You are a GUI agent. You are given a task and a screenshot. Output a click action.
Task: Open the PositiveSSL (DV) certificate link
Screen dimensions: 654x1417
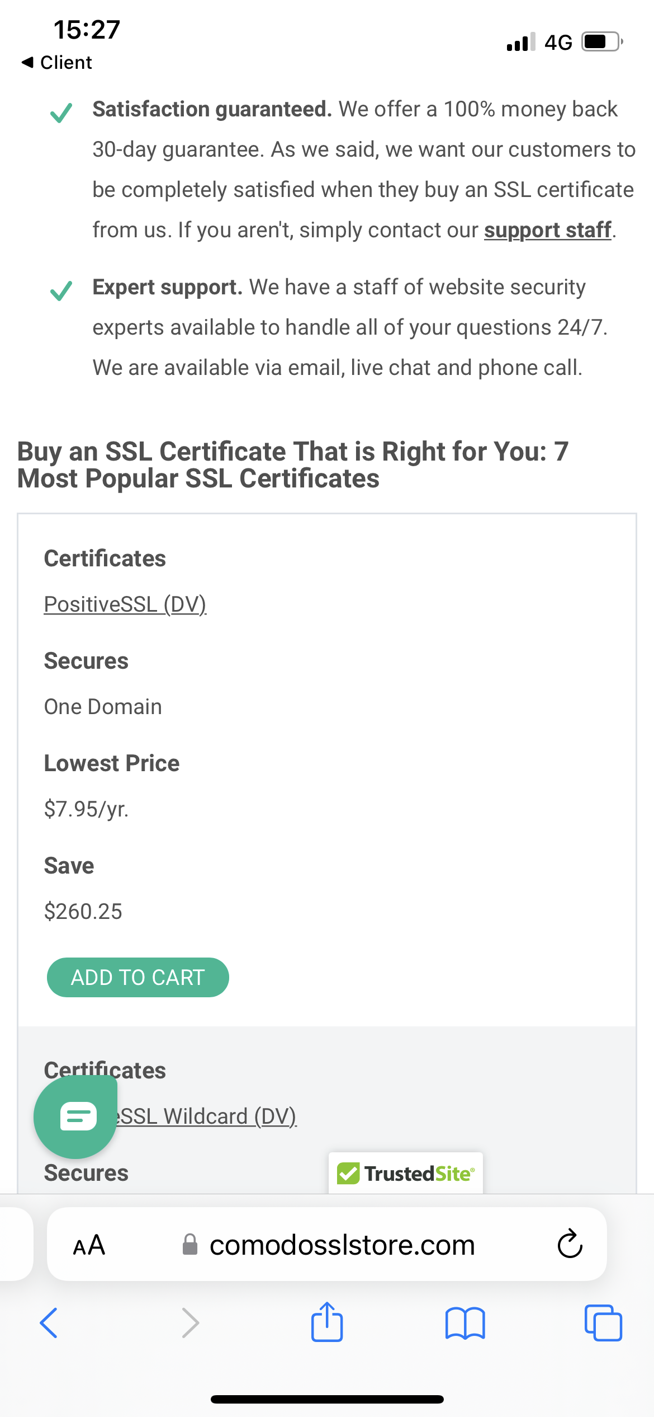click(125, 604)
